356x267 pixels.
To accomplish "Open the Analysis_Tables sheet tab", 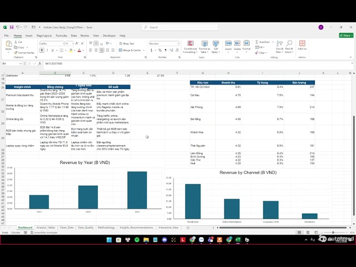I will coord(46,228).
